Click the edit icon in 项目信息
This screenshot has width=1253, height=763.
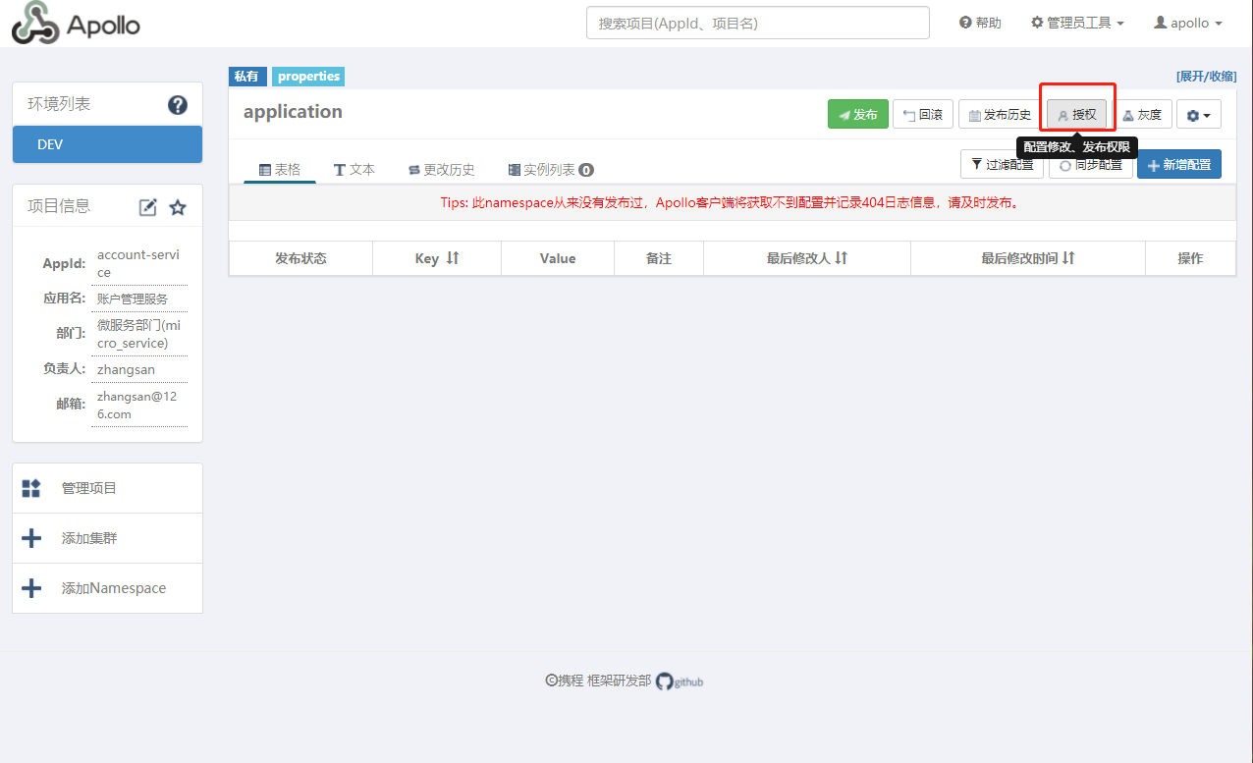pos(148,207)
